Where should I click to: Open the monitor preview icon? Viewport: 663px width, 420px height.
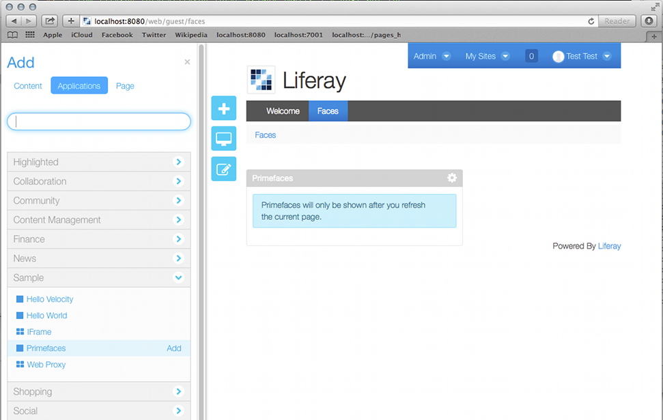[x=223, y=139]
